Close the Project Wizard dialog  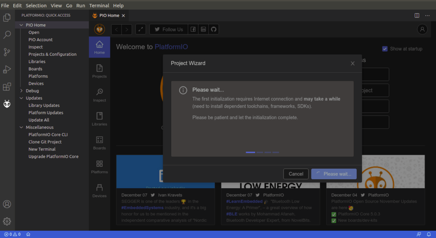353,63
